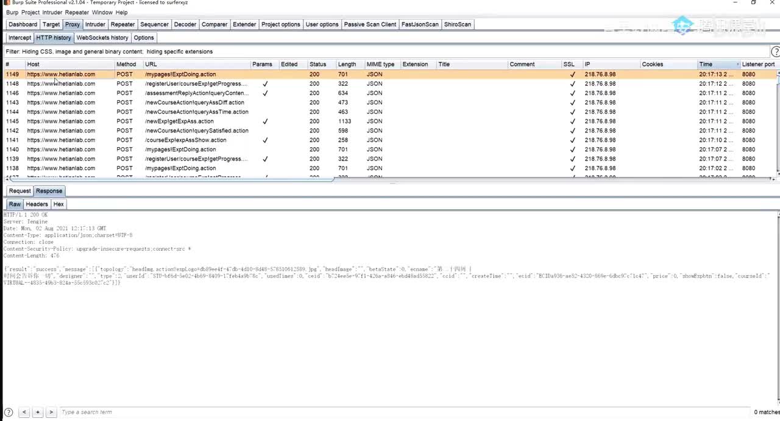Select the Headers view tab
This screenshot has width=780, height=421.
[37, 204]
